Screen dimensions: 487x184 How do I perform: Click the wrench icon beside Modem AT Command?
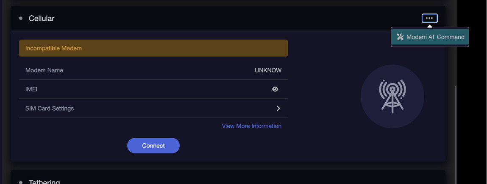pos(400,37)
